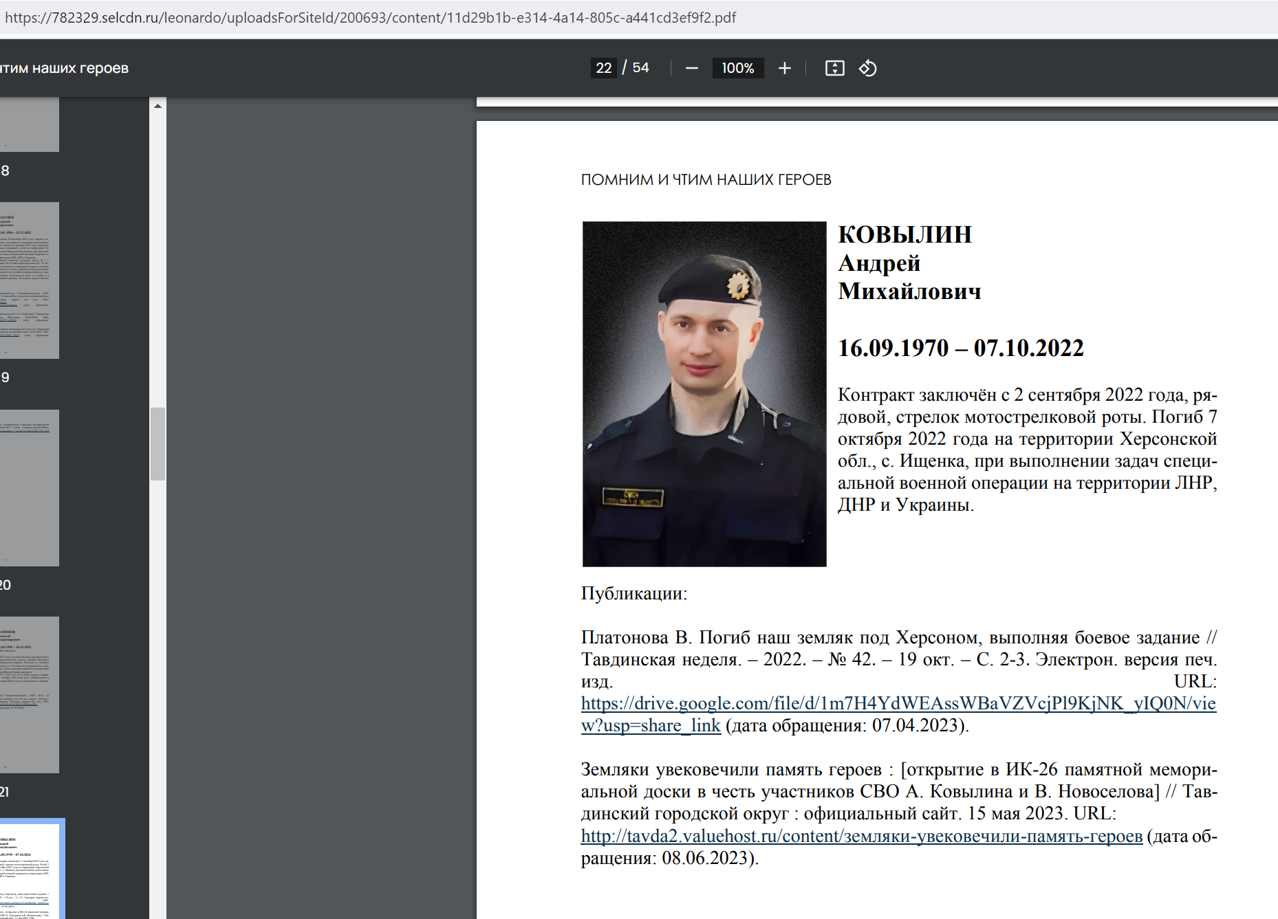Zoom out with the minus button
The image size is (1278, 919).
[692, 68]
